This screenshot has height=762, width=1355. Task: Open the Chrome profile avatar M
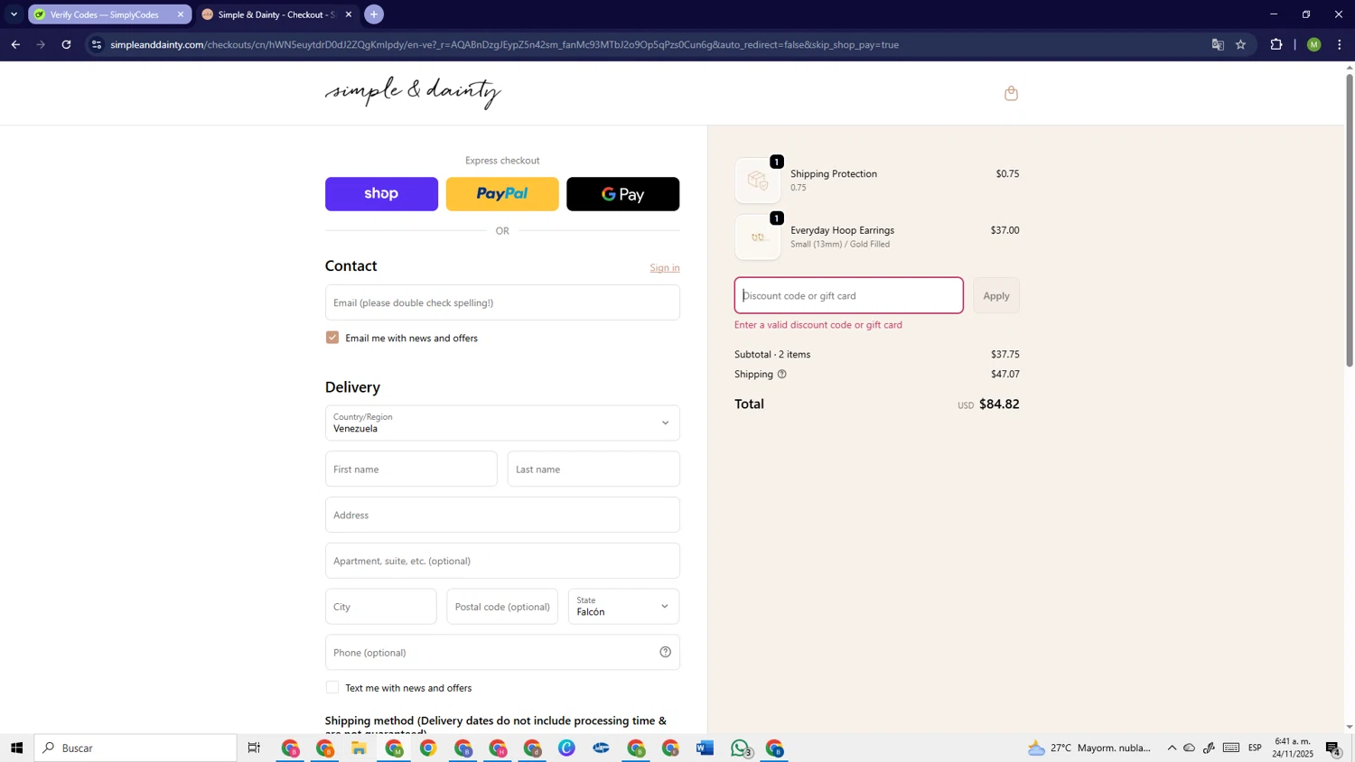(1313, 44)
